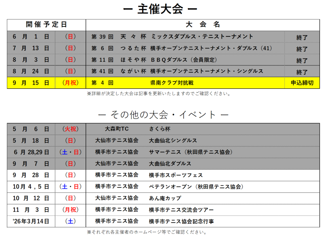Click the 6月1日 date cell
328x237 pixels.
(31, 37)
